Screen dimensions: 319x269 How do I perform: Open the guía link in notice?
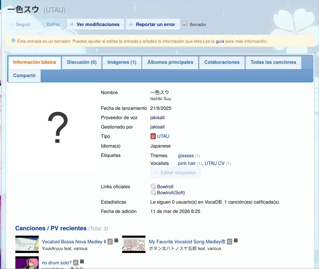220,41
